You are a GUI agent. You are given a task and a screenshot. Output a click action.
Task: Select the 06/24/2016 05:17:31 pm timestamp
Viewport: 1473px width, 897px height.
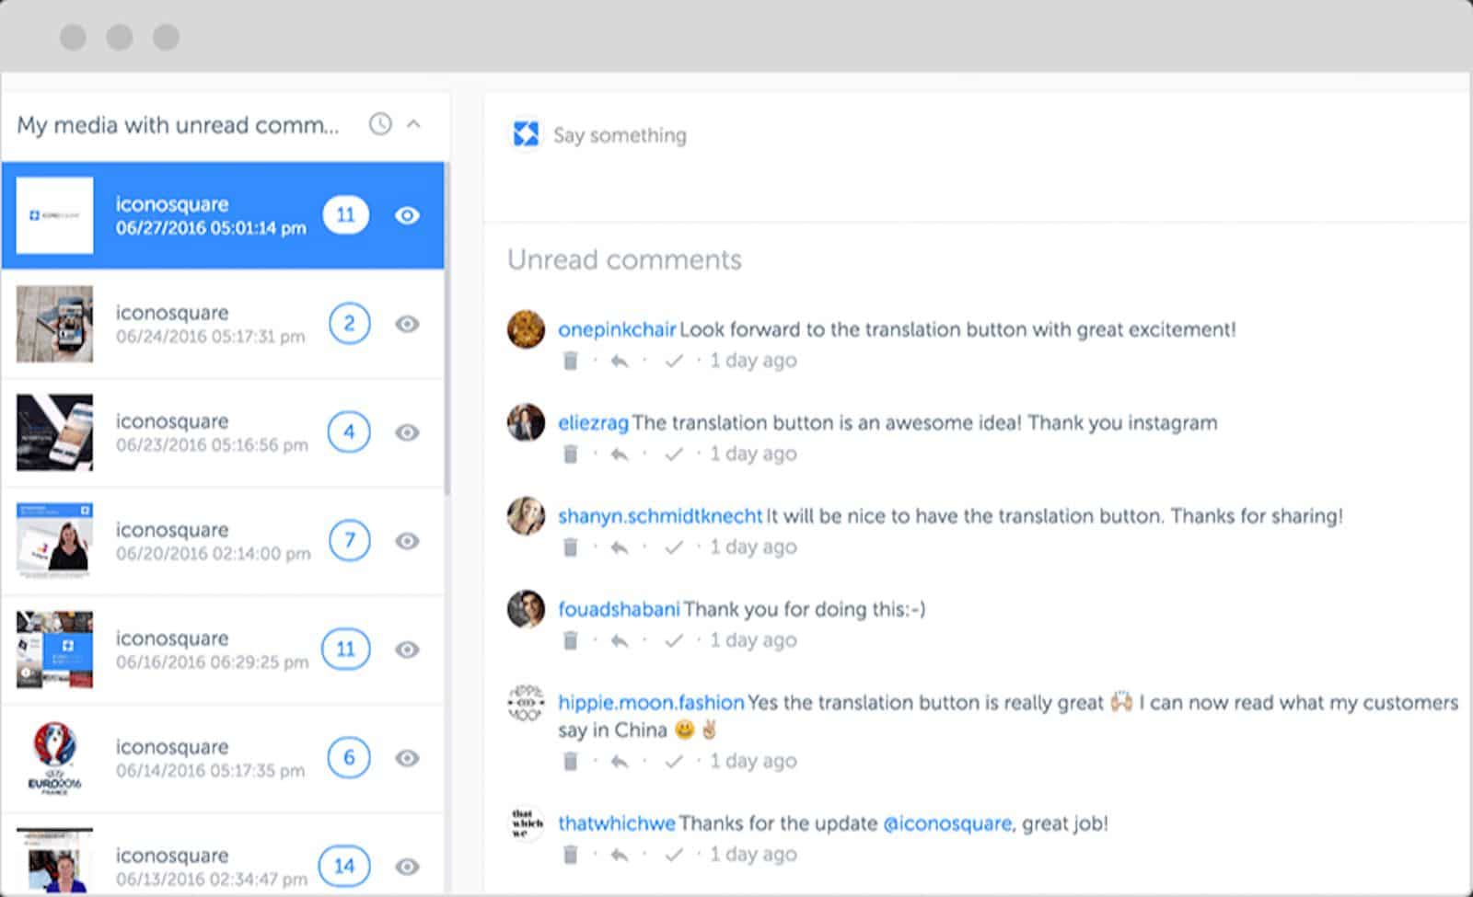point(210,337)
